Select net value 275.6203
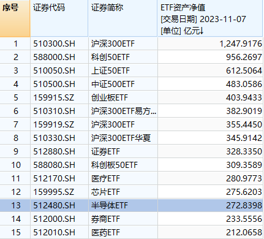The height and width of the screenshot is (239, 264). pyautogui.click(x=210, y=192)
